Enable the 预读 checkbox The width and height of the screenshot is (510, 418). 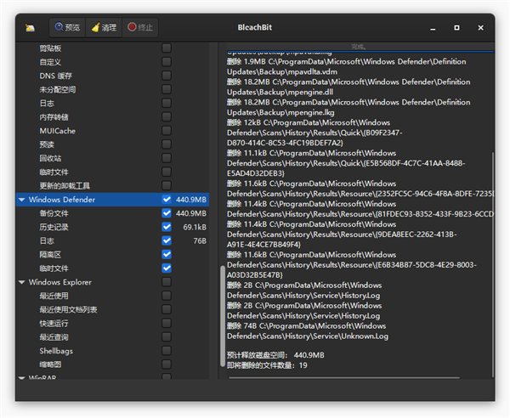point(167,144)
